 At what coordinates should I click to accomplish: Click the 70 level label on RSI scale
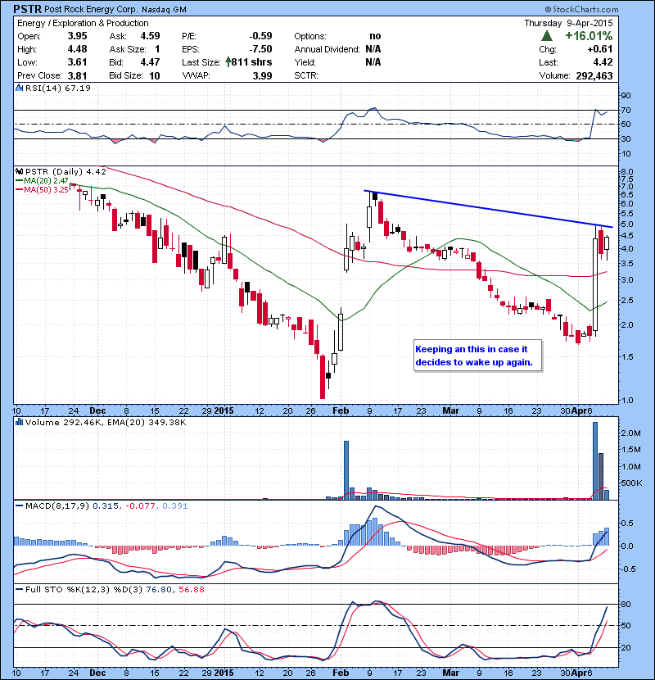pos(626,110)
